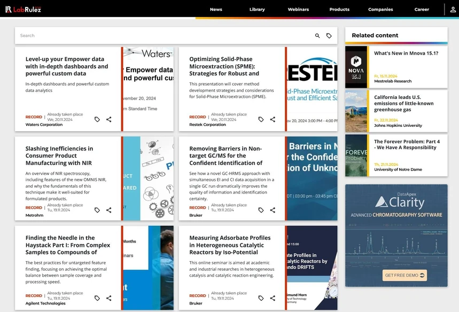The width and height of the screenshot is (459, 312).
Task: Open the Products menu
Action: coord(339,10)
